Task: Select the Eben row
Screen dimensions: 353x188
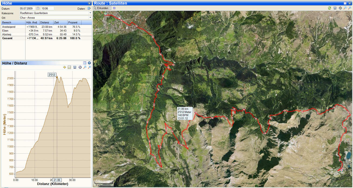Action: point(46,31)
